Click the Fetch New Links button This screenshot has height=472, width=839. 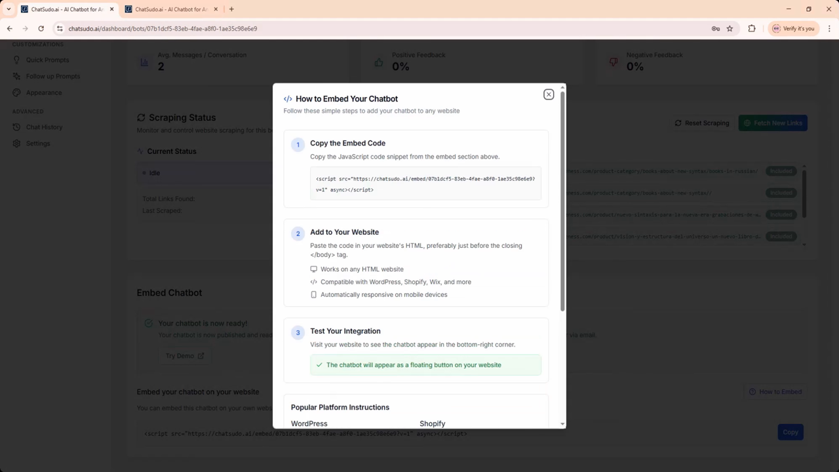[x=773, y=123]
